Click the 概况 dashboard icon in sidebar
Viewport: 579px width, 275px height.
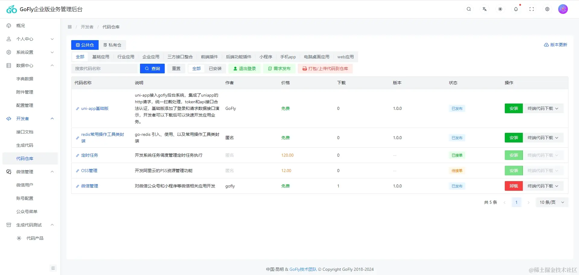point(9,26)
